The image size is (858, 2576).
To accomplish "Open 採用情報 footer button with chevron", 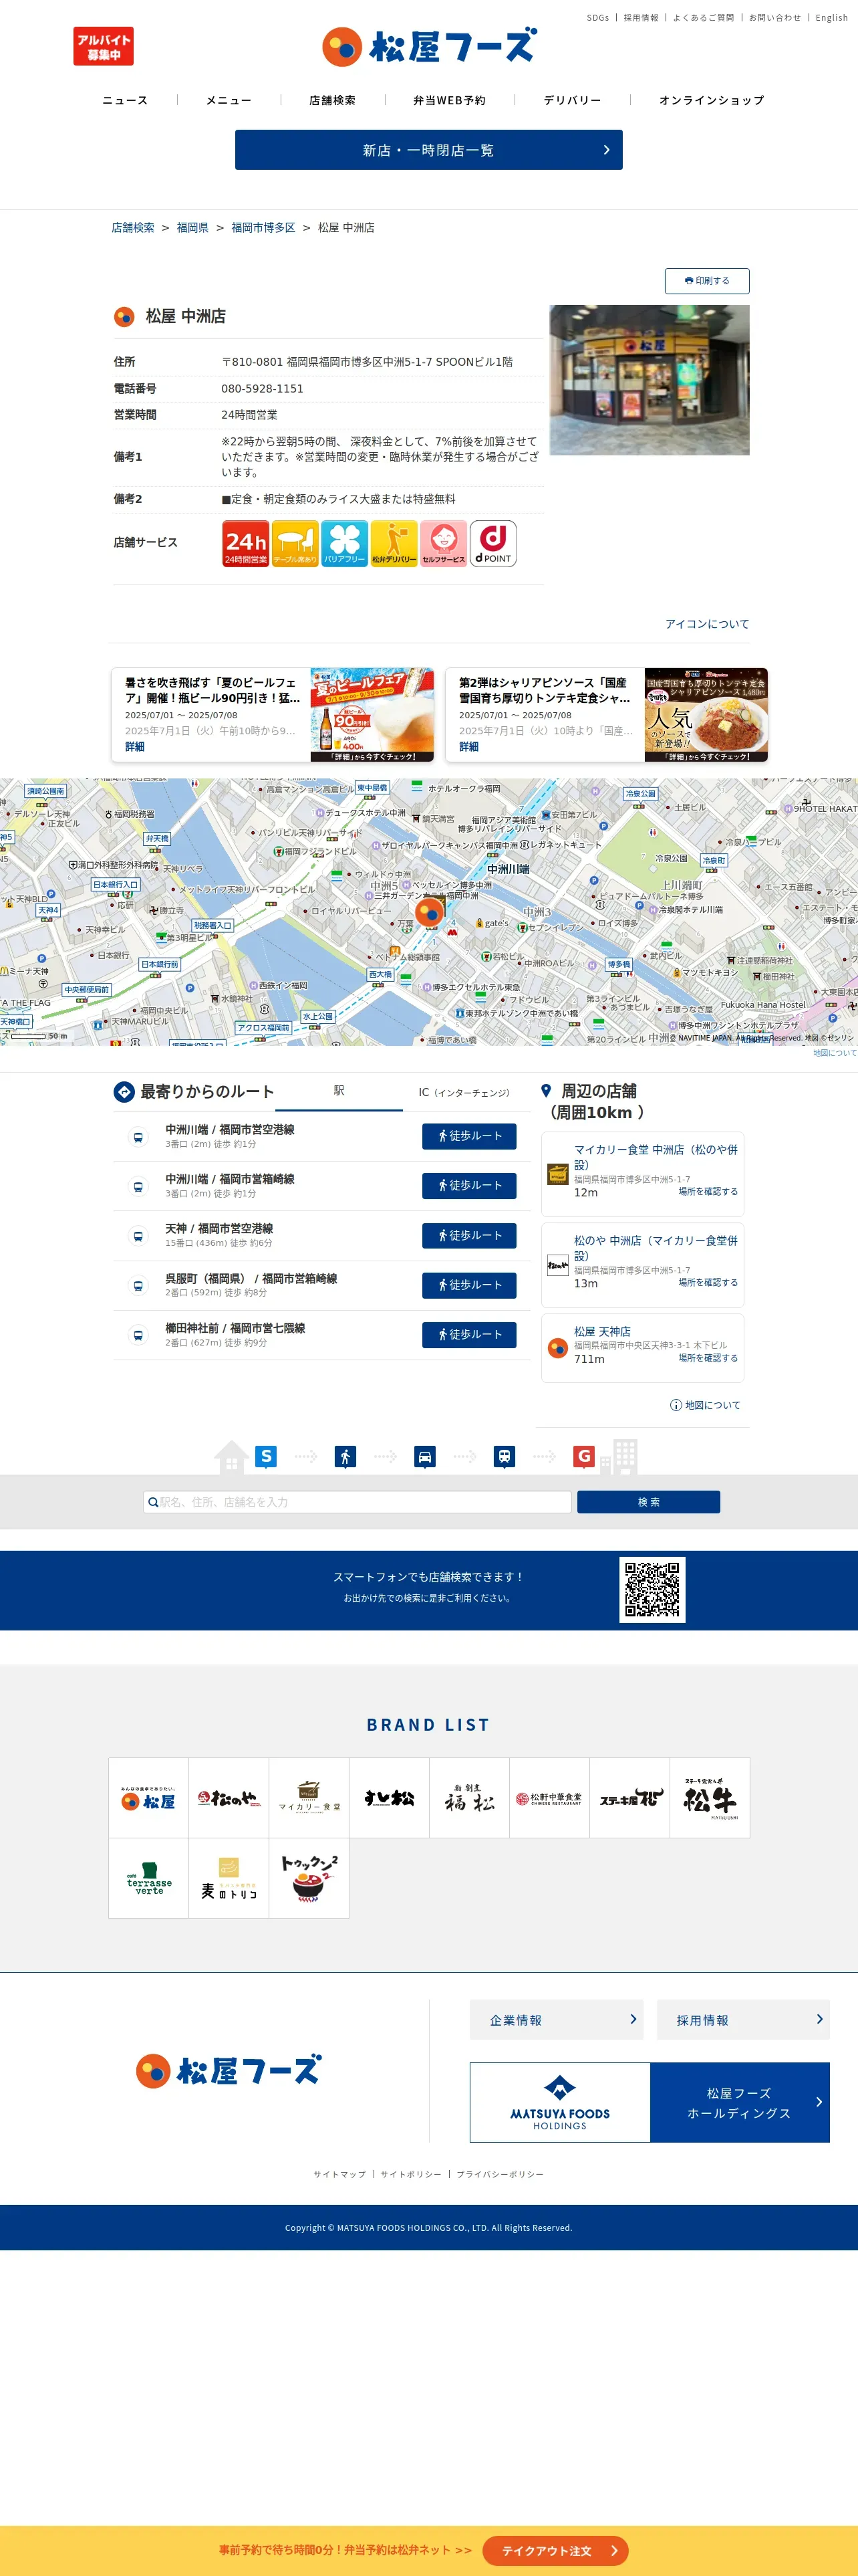I will 743,2019.
